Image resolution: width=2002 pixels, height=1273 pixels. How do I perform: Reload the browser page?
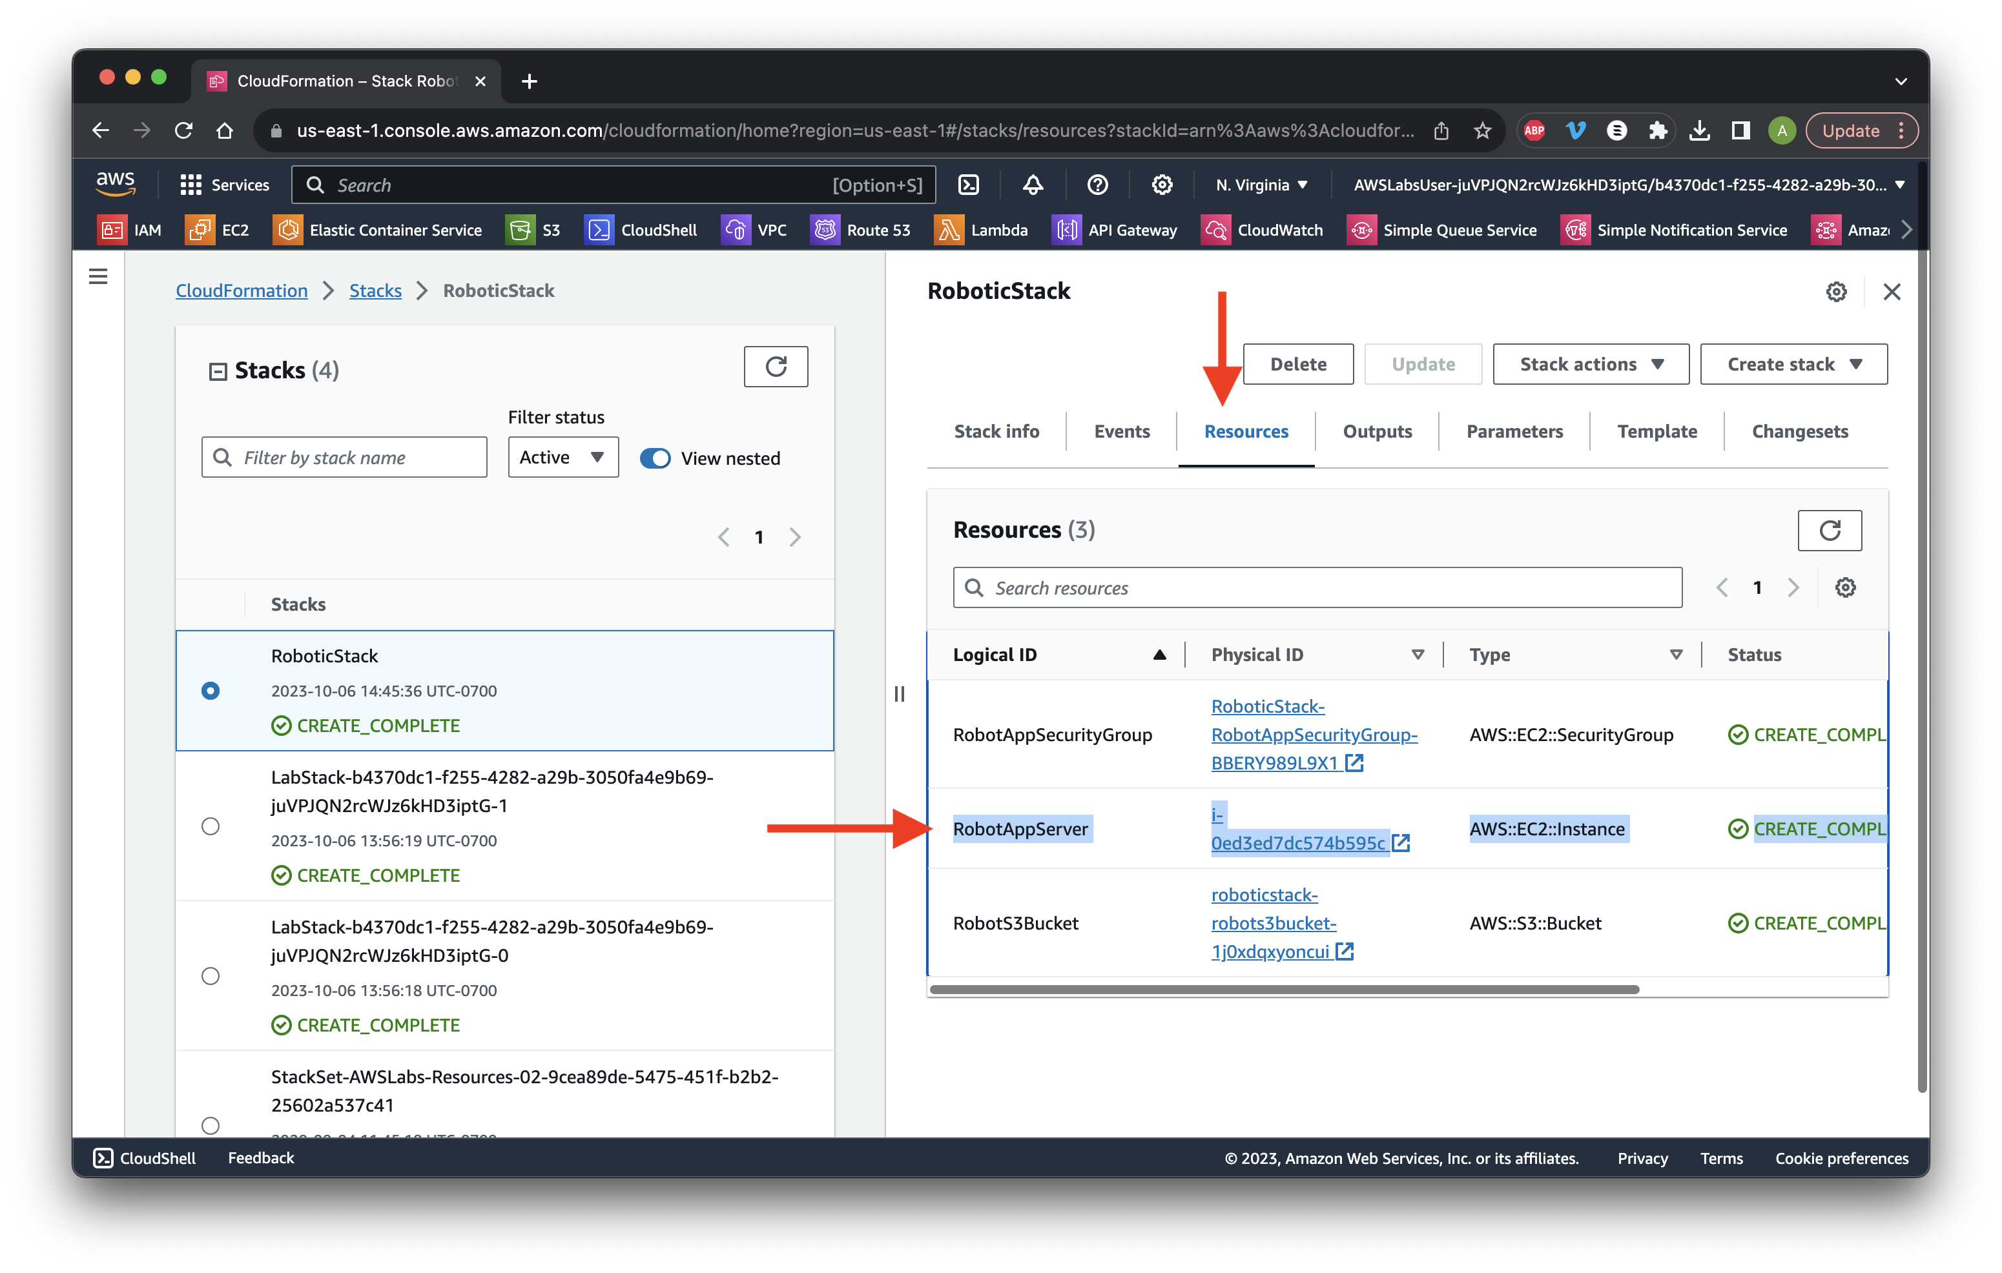(184, 130)
